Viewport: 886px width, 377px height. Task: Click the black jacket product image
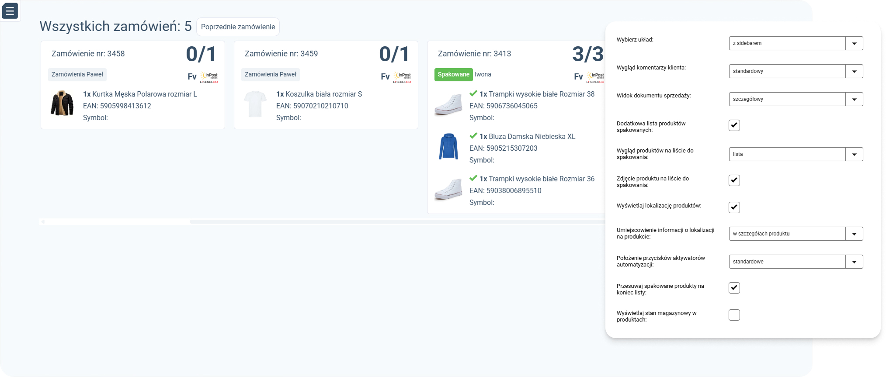pyautogui.click(x=62, y=103)
